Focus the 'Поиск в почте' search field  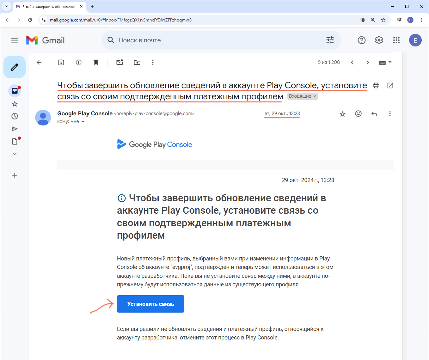221,40
